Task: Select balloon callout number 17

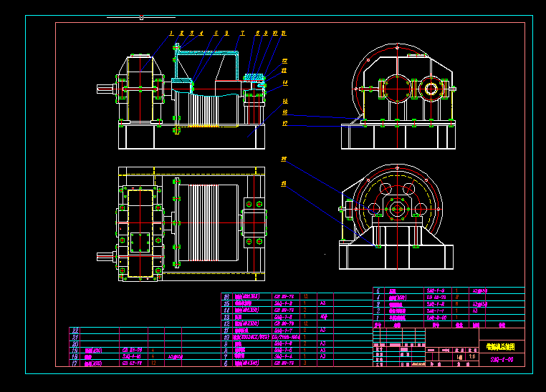Action: (x=285, y=123)
